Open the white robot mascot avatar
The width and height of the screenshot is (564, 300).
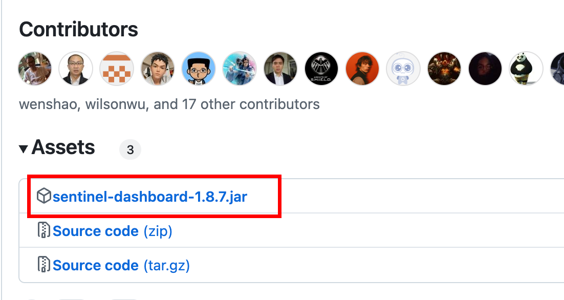pos(403,69)
